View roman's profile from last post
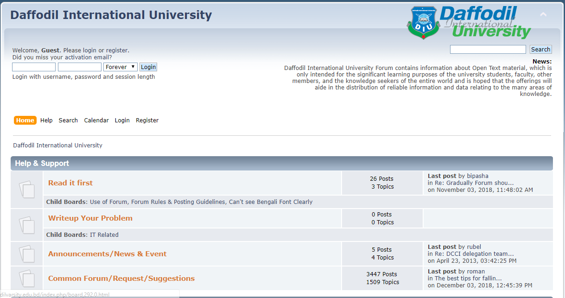Image resolution: width=565 pixels, height=298 pixels. coord(476,272)
